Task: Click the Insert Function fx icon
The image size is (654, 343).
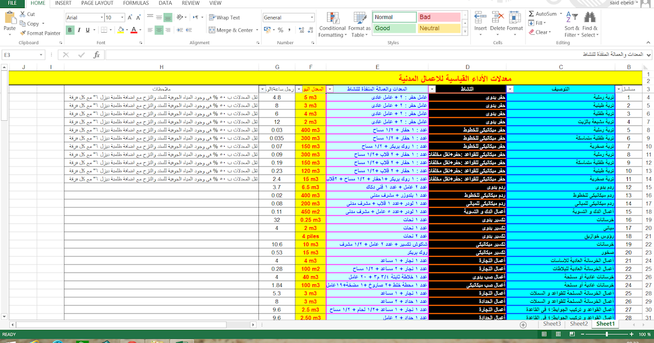Action: pyautogui.click(x=96, y=54)
